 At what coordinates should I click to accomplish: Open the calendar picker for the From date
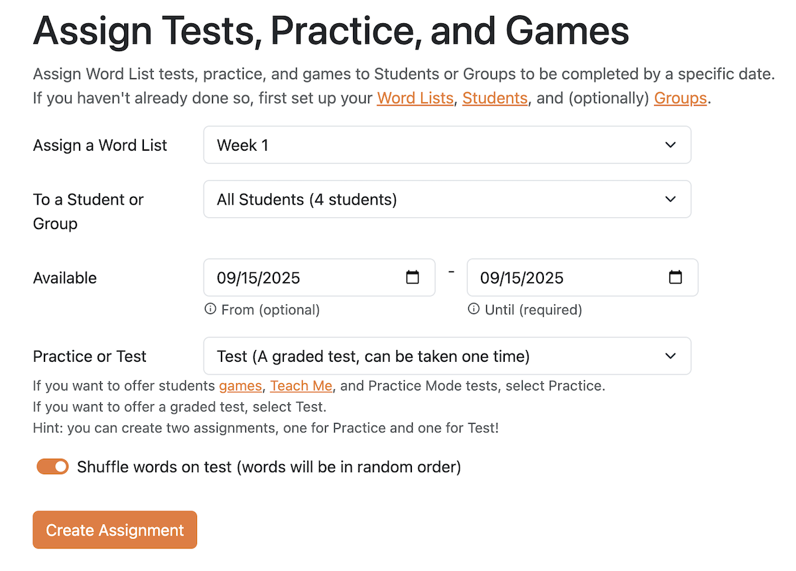413,278
